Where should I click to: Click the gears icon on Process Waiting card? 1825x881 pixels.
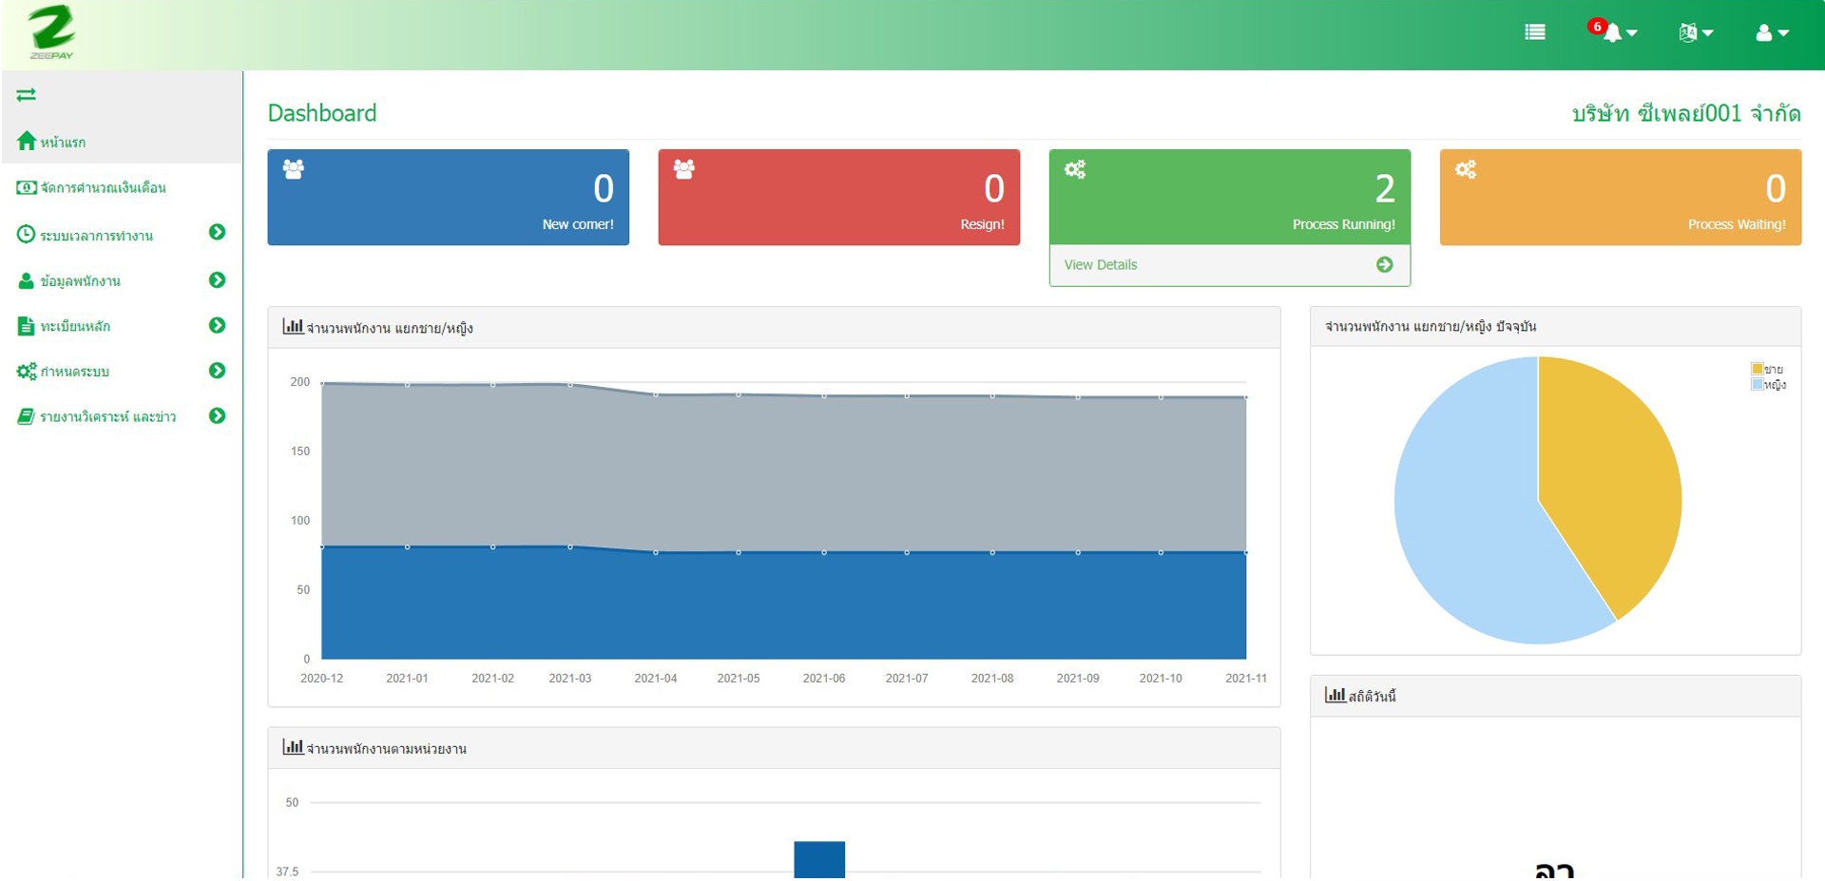[1466, 169]
